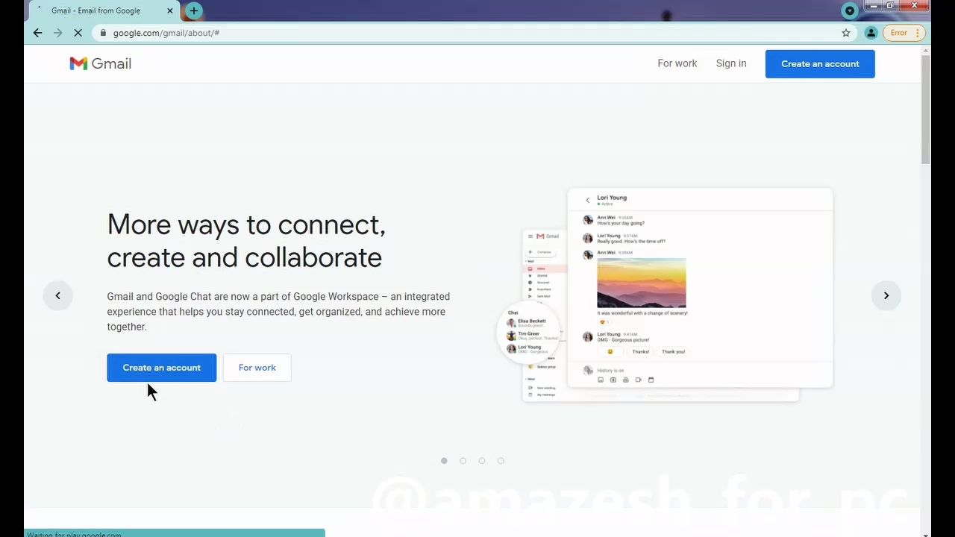Open the tab search dropdown arrow
Image resolution: width=955 pixels, height=537 pixels.
point(849,10)
